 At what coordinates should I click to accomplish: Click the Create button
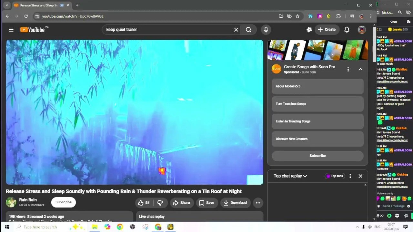327,30
